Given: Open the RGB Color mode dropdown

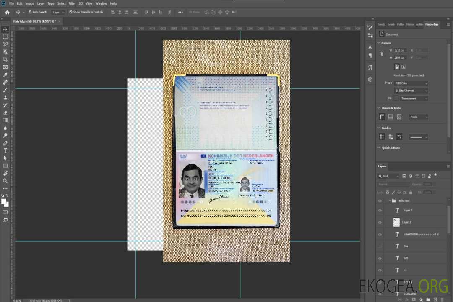Looking at the screenshot, I should [x=411, y=83].
